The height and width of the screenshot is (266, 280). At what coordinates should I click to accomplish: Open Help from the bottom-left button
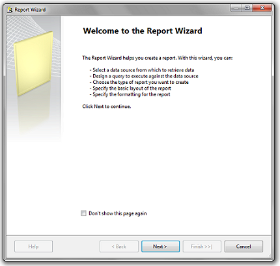[33, 246]
